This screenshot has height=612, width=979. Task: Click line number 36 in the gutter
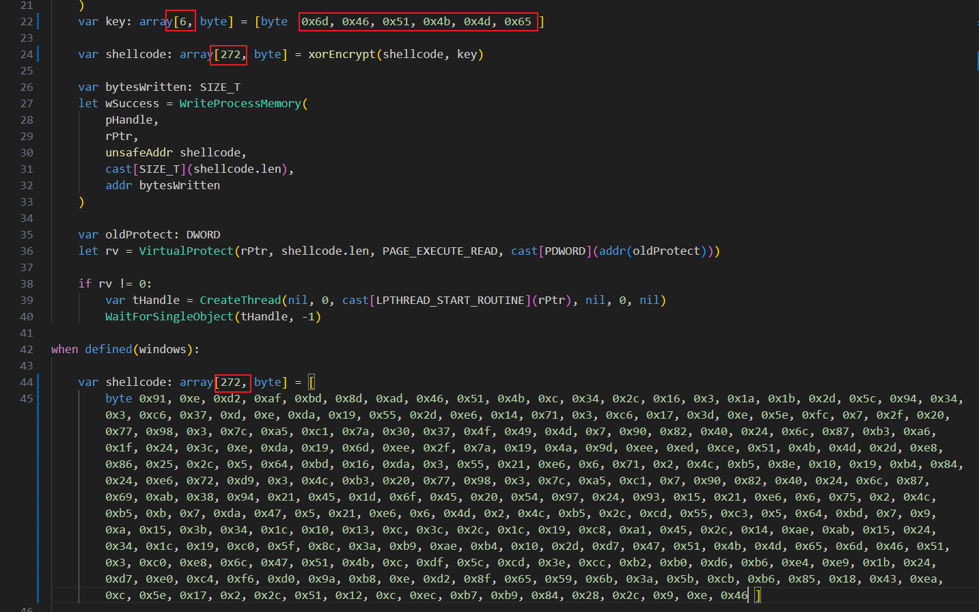tap(27, 251)
